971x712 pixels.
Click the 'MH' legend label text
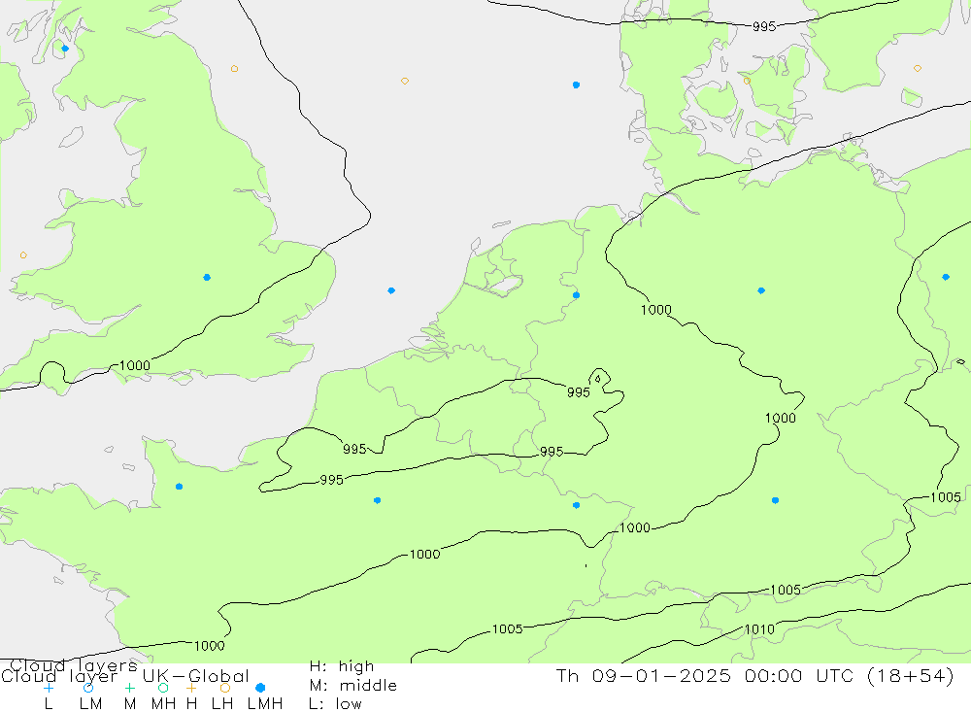(x=163, y=704)
